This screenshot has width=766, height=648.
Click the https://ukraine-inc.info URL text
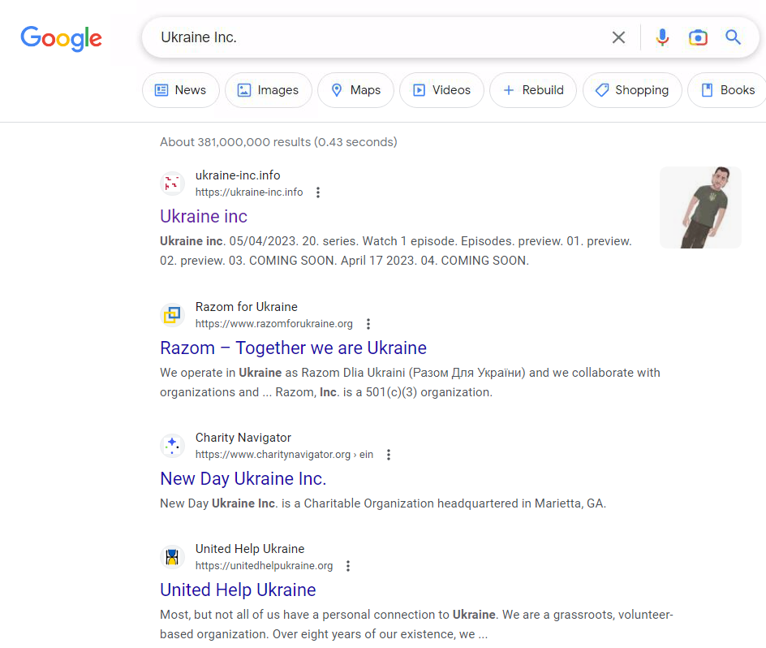pos(249,192)
